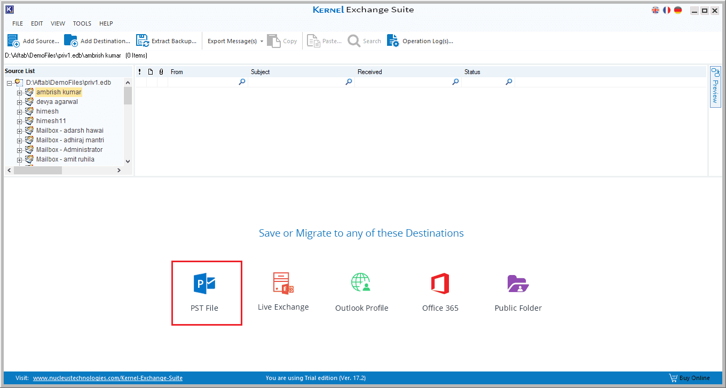Screen dimensions: 726x388
Task: Click the shopping cart Buy Online icon
Action: coord(673,378)
